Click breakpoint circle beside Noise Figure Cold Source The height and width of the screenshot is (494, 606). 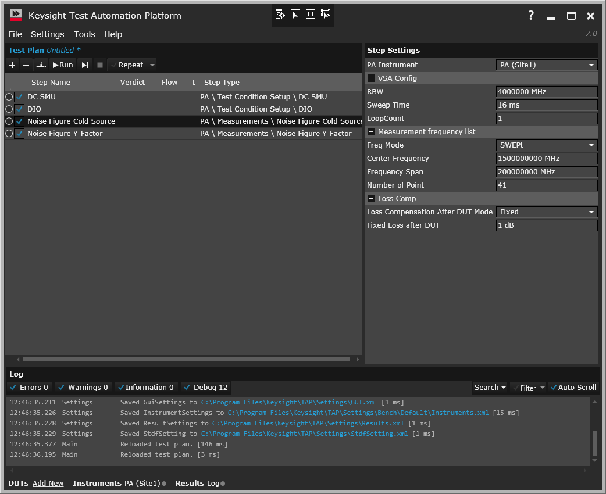(9, 121)
